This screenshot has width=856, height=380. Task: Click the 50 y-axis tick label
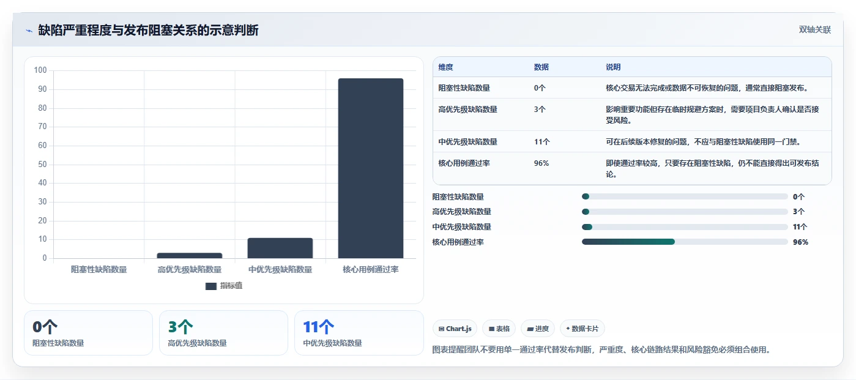[x=42, y=164]
